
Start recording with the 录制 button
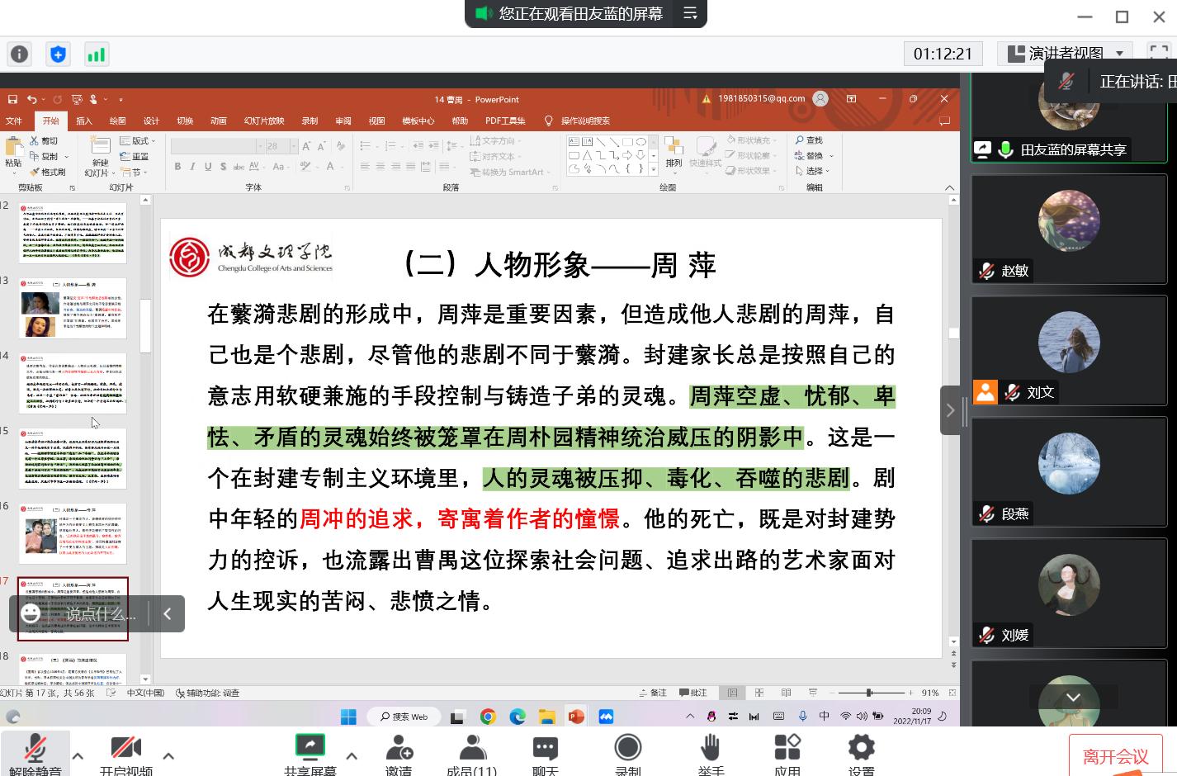point(627,753)
